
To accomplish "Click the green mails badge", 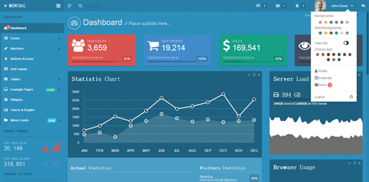I will (x=51, y=90).
